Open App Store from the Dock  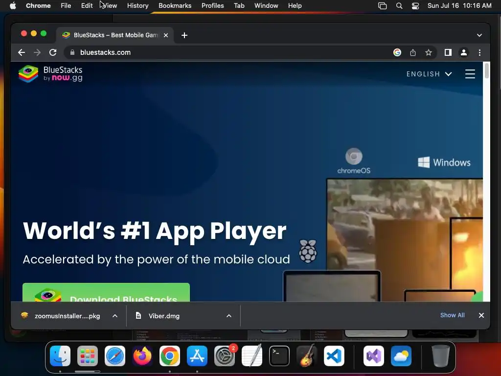pyautogui.click(x=197, y=356)
